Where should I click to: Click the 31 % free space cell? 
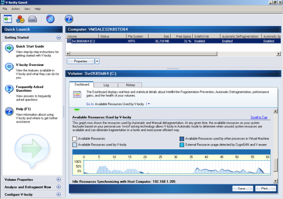188,41
